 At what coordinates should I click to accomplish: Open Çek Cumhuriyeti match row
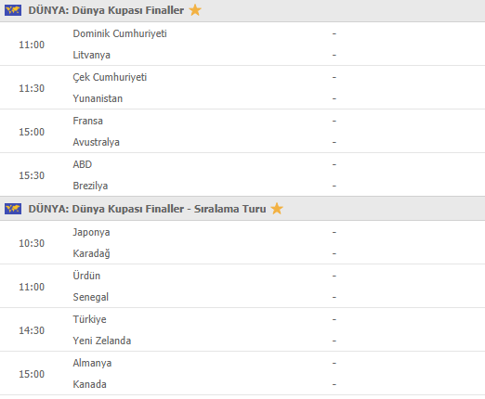242,87
